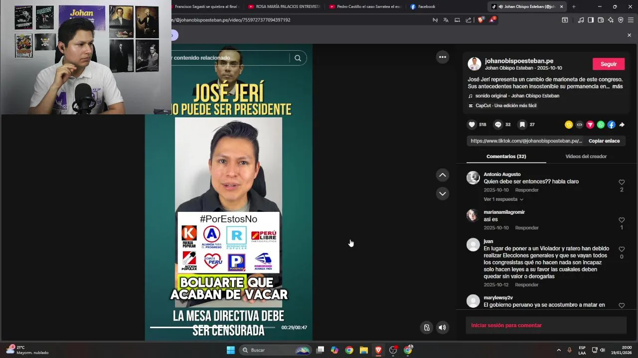Open more share options arrow
The height and width of the screenshot is (358, 638).
[x=622, y=125]
